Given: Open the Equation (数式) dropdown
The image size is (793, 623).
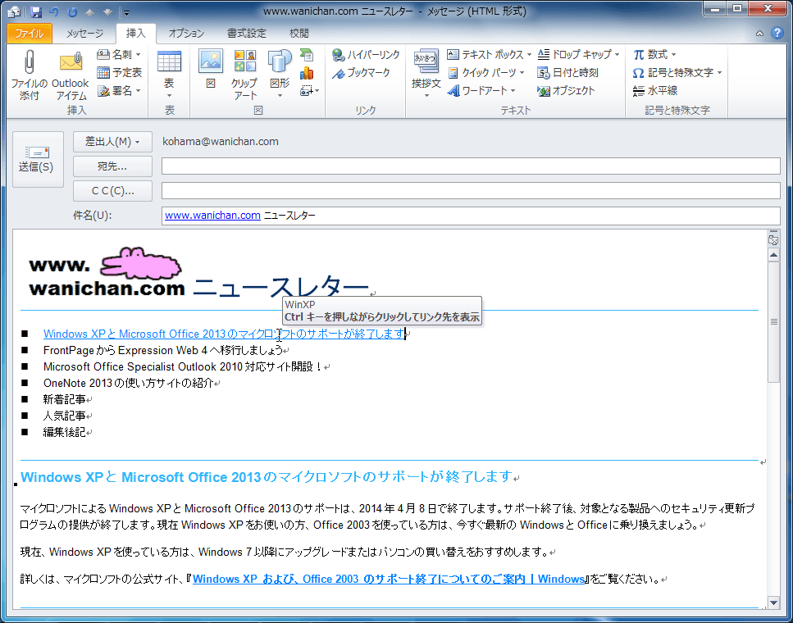Looking at the screenshot, I should click(x=654, y=55).
